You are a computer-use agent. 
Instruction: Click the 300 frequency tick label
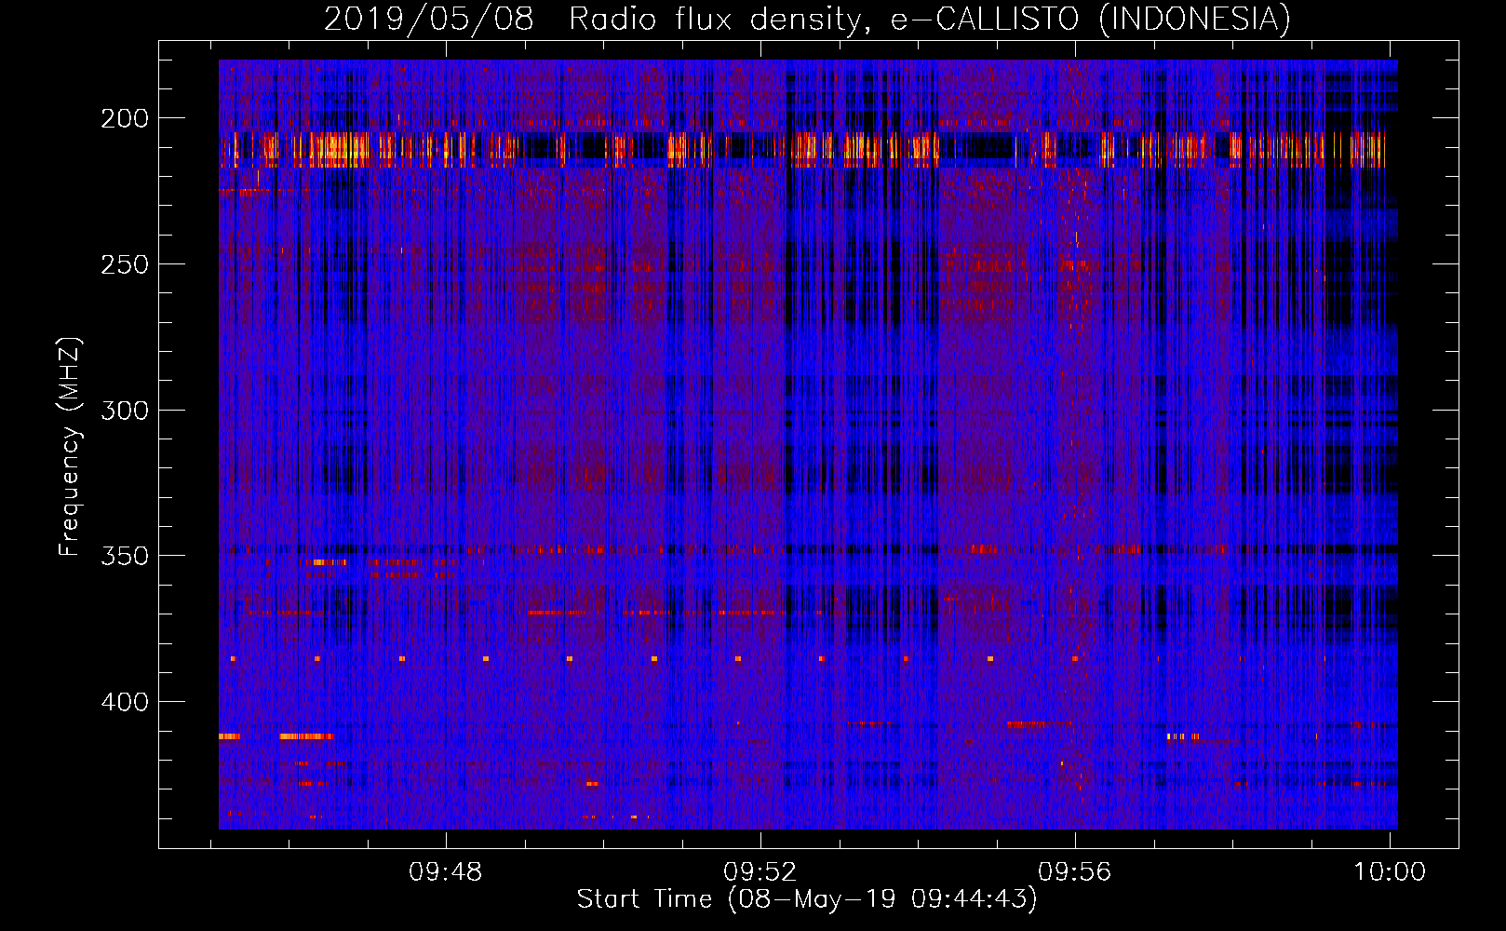[125, 411]
